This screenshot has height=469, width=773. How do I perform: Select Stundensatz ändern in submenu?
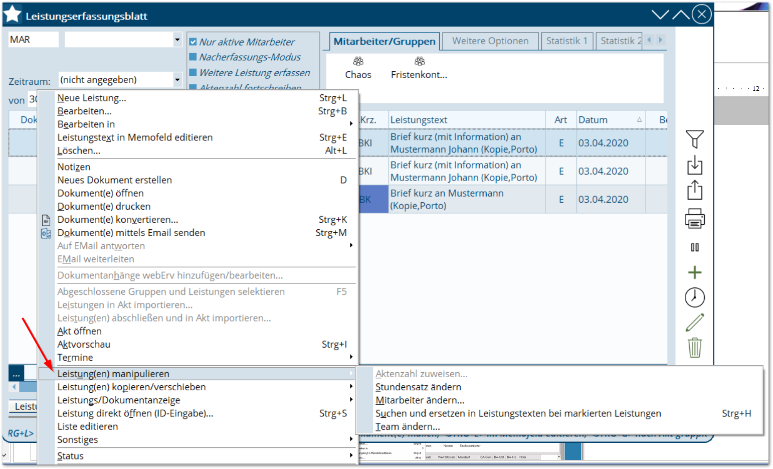click(559, 387)
